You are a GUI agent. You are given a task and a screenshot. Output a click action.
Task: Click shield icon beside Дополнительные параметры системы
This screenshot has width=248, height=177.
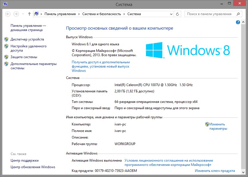coord(6,64)
